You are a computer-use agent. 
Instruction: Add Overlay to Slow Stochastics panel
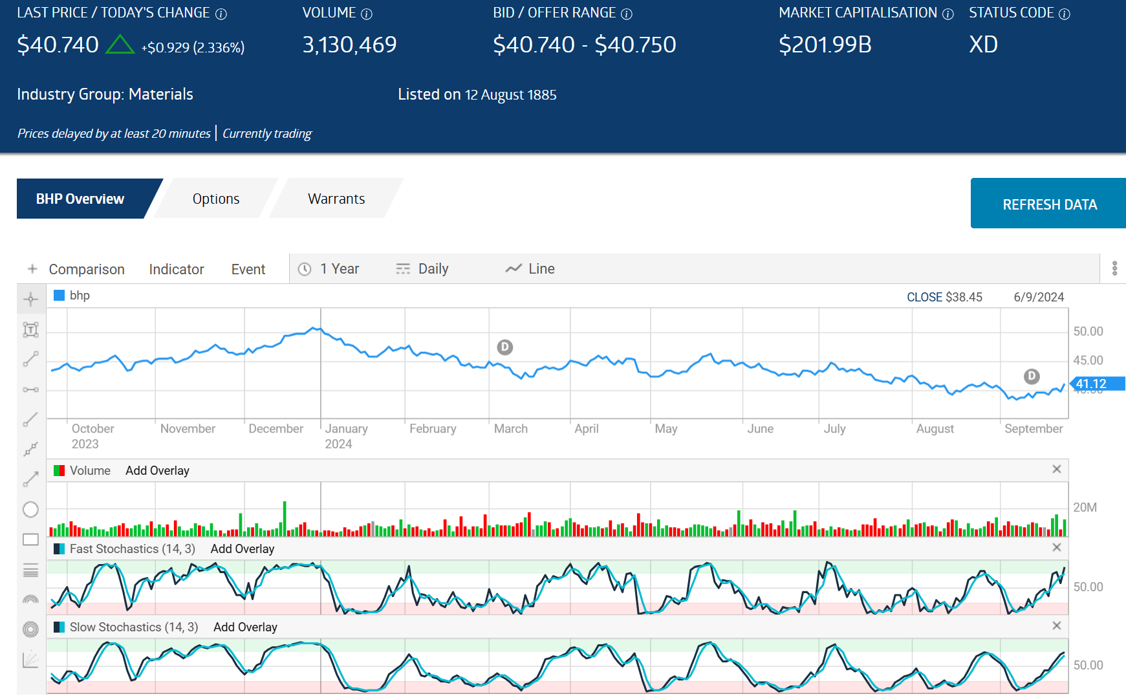pyautogui.click(x=245, y=627)
